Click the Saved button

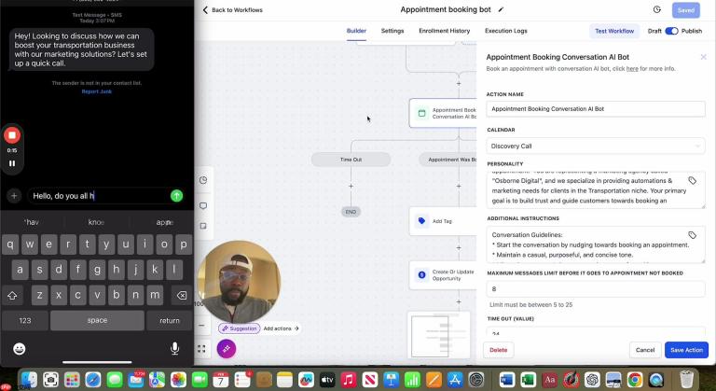pos(686,10)
